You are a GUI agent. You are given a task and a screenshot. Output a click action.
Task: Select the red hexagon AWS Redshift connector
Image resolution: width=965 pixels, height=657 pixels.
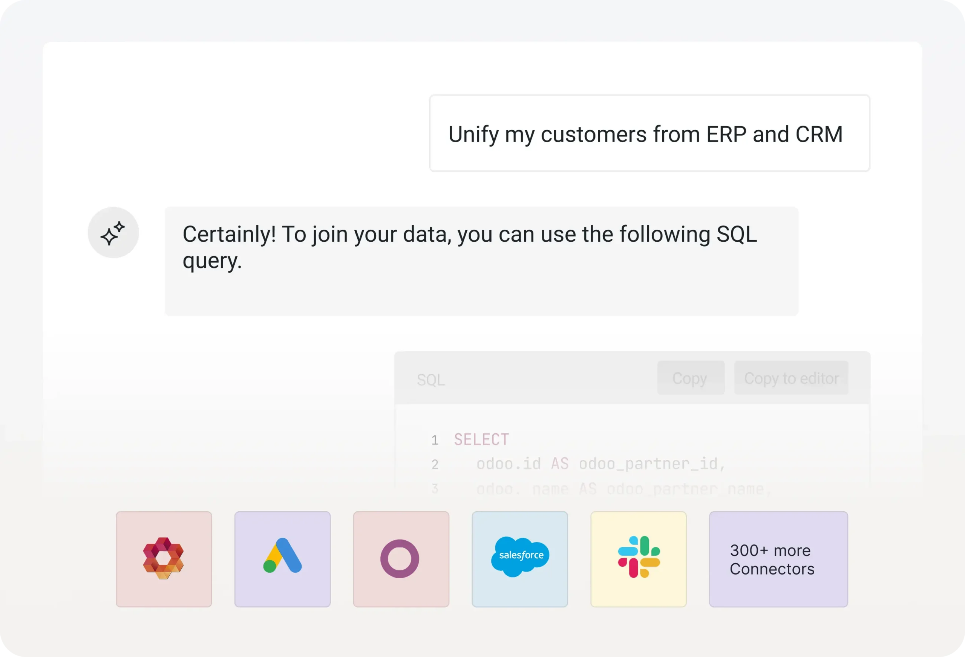pos(164,559)
